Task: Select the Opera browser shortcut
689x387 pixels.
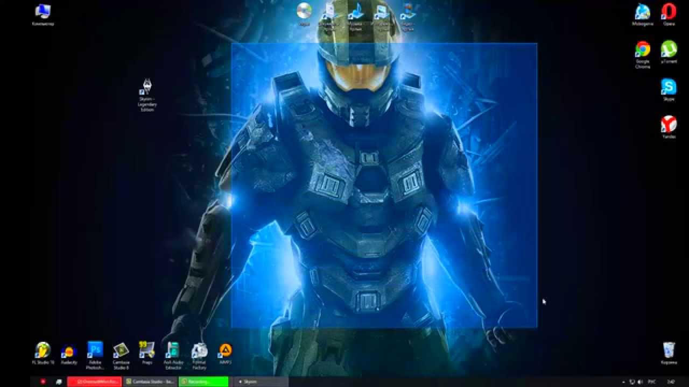Action: (669, 14)
